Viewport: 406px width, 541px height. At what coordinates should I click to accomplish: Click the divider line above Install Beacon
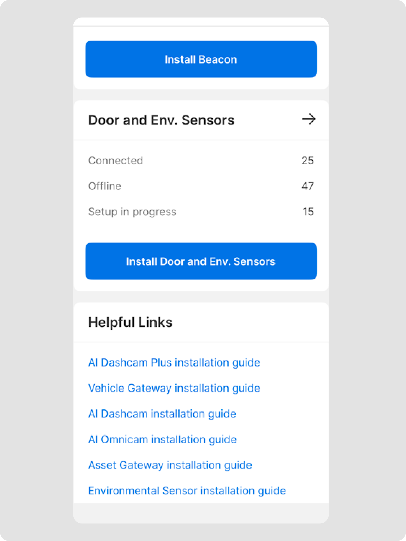[x=201, y=26]
